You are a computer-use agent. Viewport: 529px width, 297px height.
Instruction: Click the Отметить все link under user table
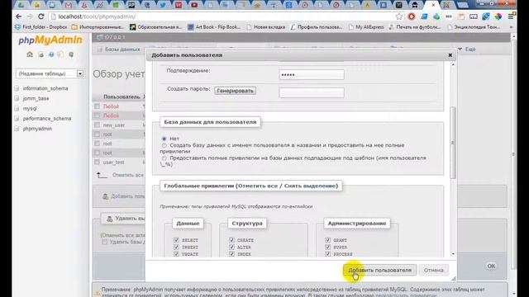pyautogui.click(x=127, y=175)
